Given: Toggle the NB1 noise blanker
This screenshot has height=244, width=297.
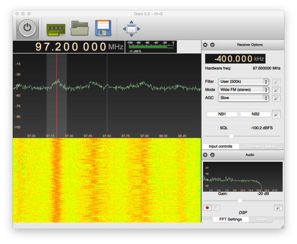Looking at the screenshot, I should [222, 114].
